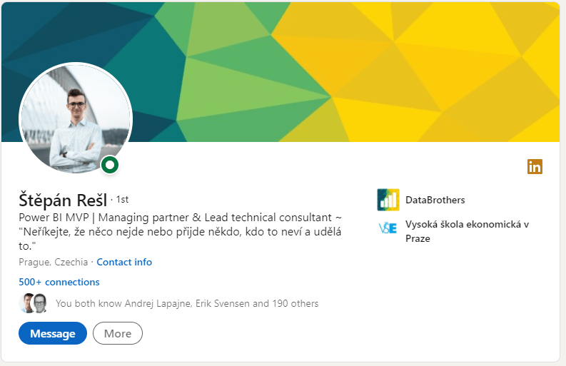View the 500+ connections link
The height and width of the screenshot is (366, 566).
[59, 282]
